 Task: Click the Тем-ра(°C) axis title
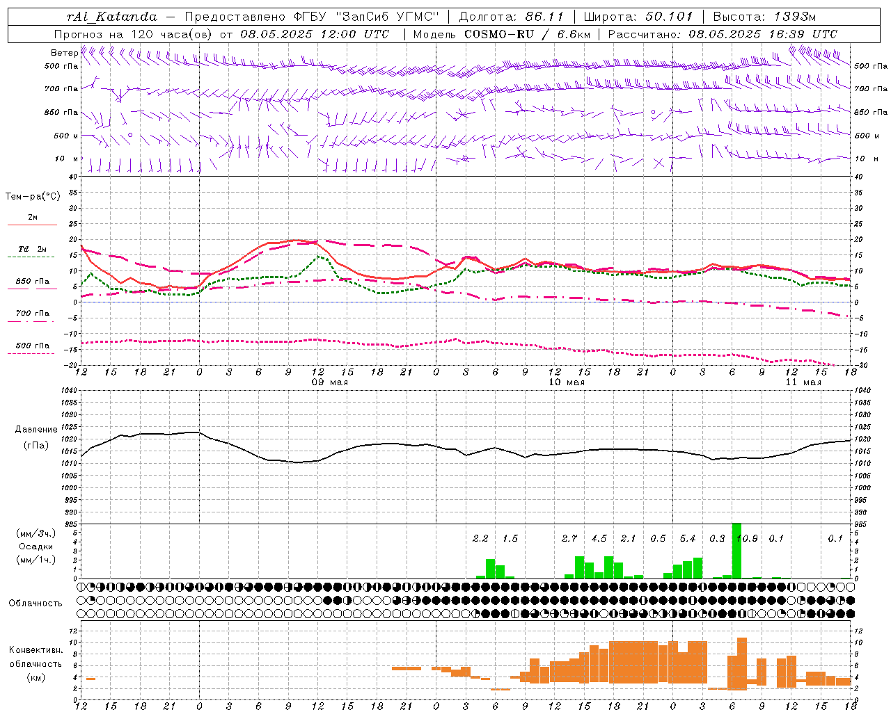[33, 197]
